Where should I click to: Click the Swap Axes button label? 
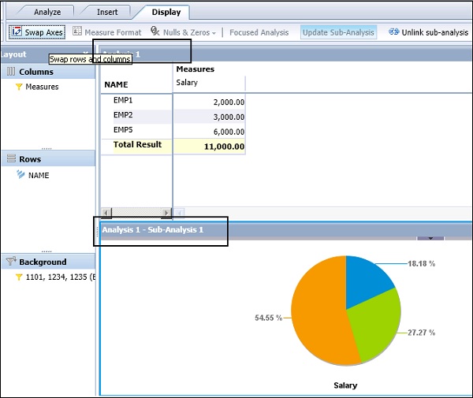coord(43,32)
